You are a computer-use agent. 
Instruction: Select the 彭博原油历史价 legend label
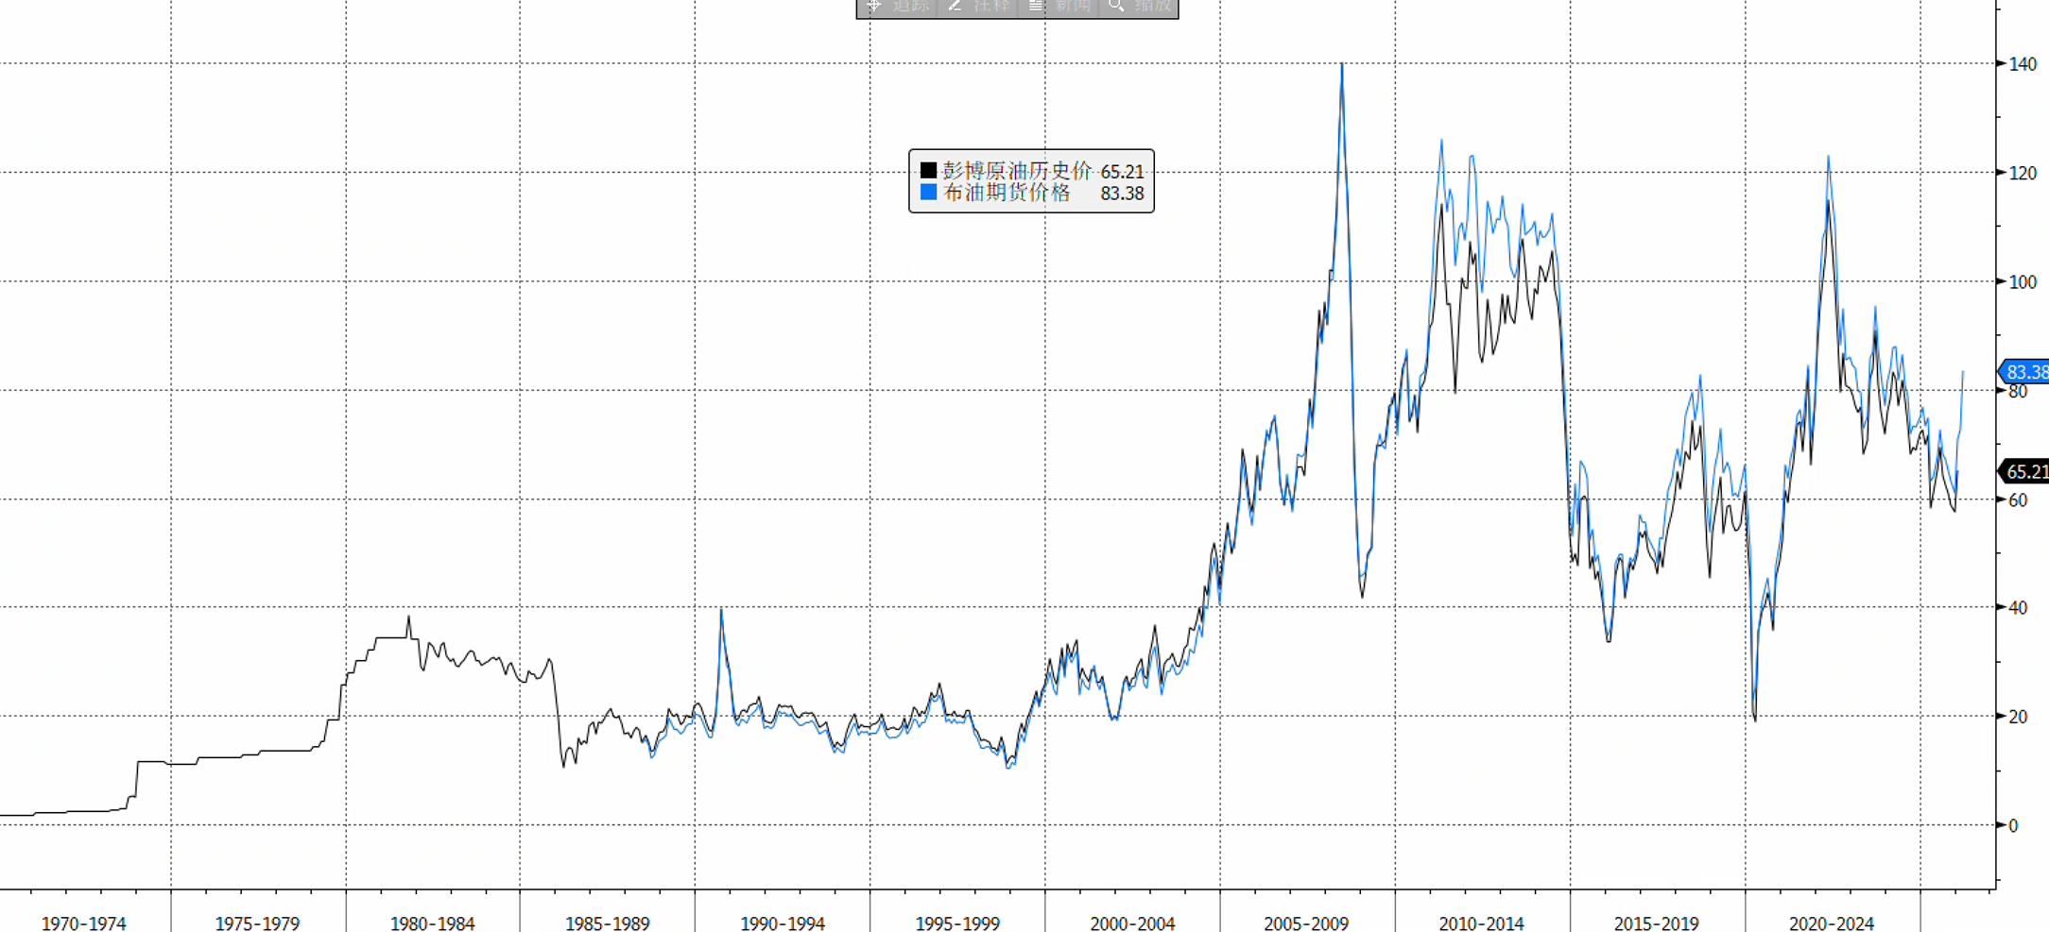(1017, 170)
